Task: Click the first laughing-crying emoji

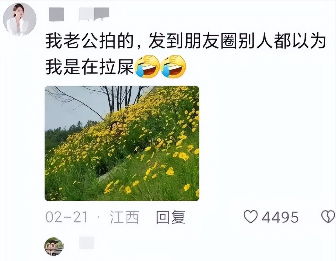Action: [x=147, y=66]
